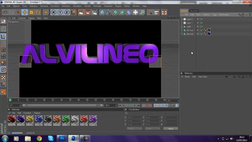Screen dimensions: 252x142
Task: Click the Windows Start orb
Action: [5, 138]
